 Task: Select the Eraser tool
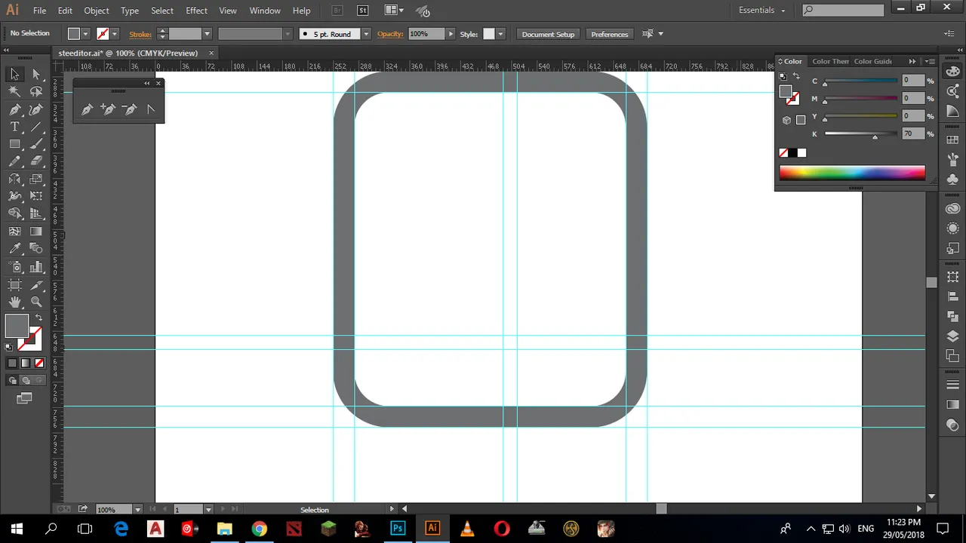click(x=36, y=161)
